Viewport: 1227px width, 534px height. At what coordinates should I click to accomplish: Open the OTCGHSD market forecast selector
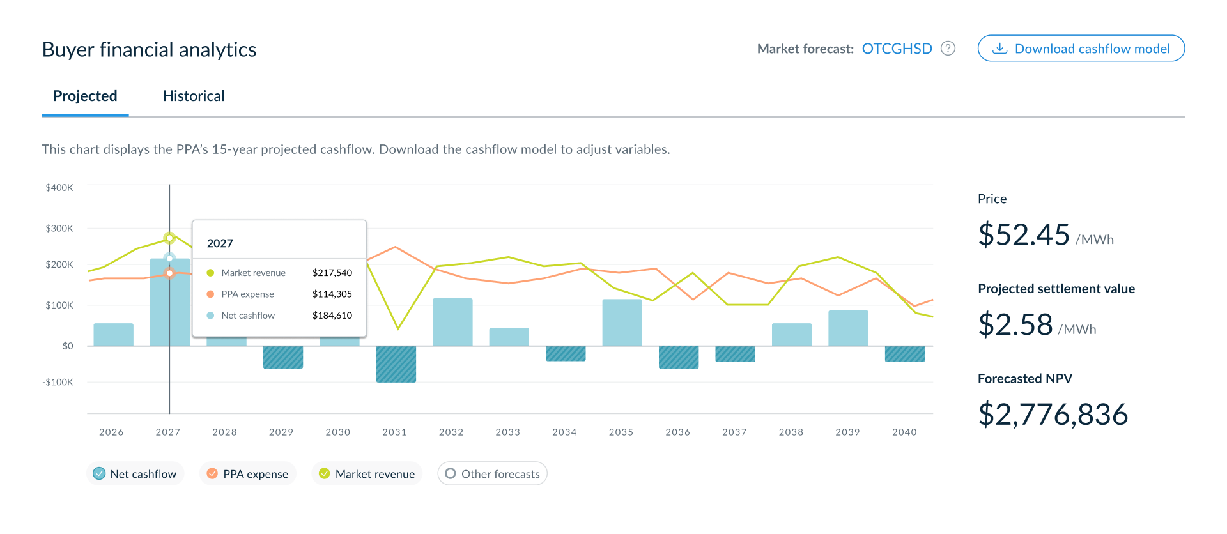pyautogui.click(x=897, y=49)
